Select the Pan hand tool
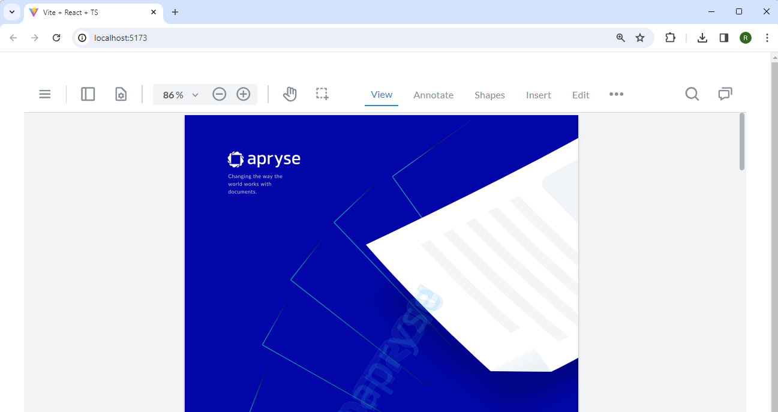Image resolution: width=778 pixels, height=412 pixels. tap(290, 94)
